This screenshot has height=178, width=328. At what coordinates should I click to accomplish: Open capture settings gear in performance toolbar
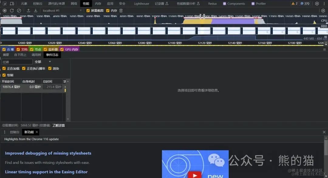click(x=323, y=10)
